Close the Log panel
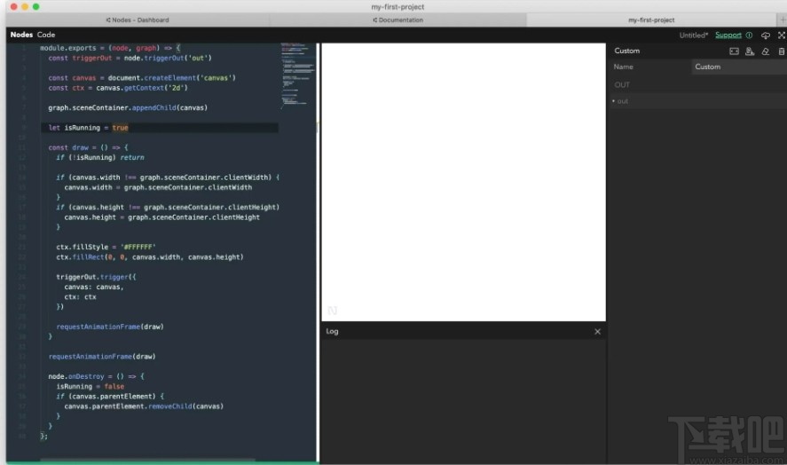This screenshot has width=787, height=465. (597, 331)
